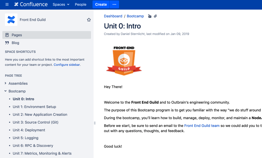The height and width of the screenshot is (158, 262).
Task: Click the SPACE SHORTCUTS heading
Action: pos(20,52)
